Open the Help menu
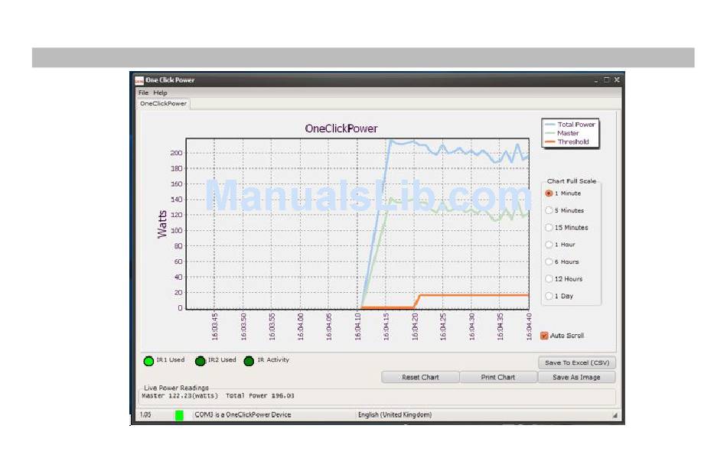The width and height of the screenshot is (727, 474). click(x=160, y=93)
